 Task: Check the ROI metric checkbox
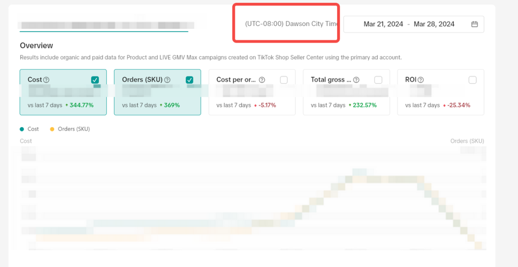tap(472, 80)
